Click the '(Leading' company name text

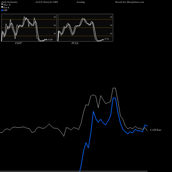coord(80,2)
